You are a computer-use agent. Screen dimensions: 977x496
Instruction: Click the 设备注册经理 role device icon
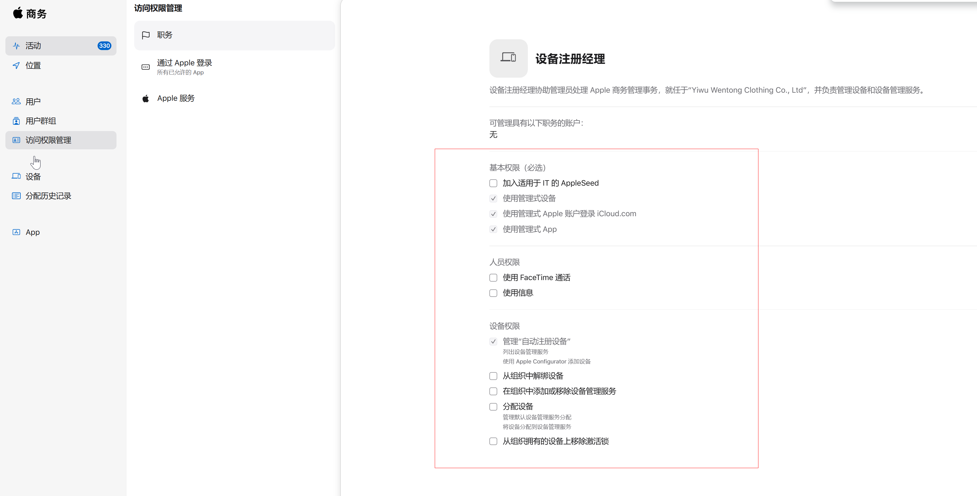[x=508, y=58]
